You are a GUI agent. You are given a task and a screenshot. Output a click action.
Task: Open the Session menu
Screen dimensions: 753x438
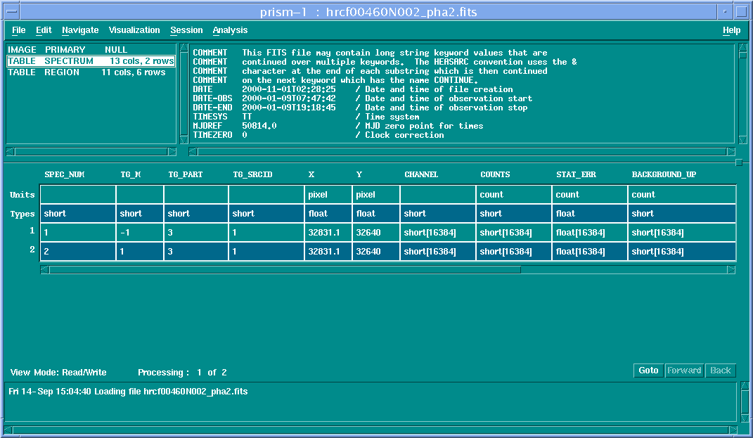[186, 30]
